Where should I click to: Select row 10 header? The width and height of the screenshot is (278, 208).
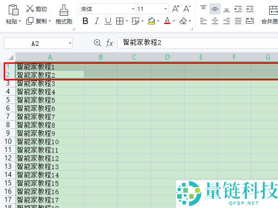coord(8,141)
